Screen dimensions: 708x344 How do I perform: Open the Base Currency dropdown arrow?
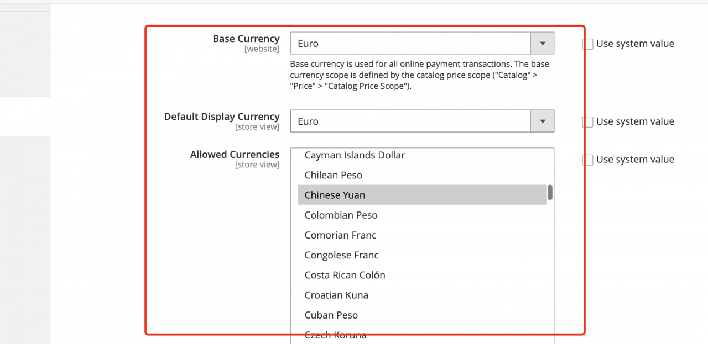point(542,44)
